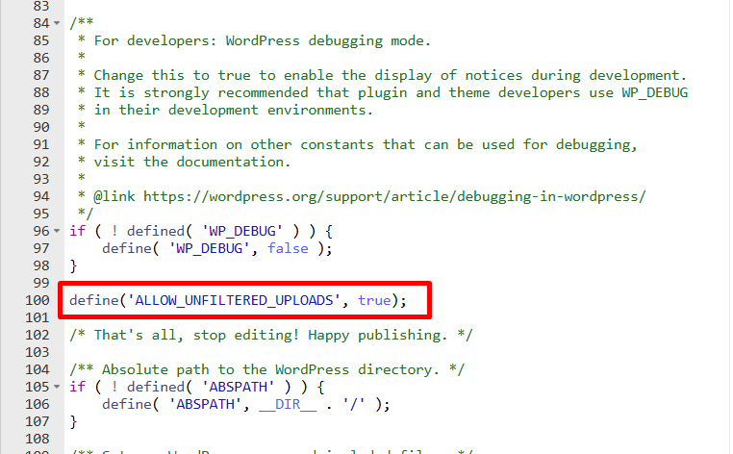Collapse the comment block at line 84
733x454 pixels.
[57, 23]
